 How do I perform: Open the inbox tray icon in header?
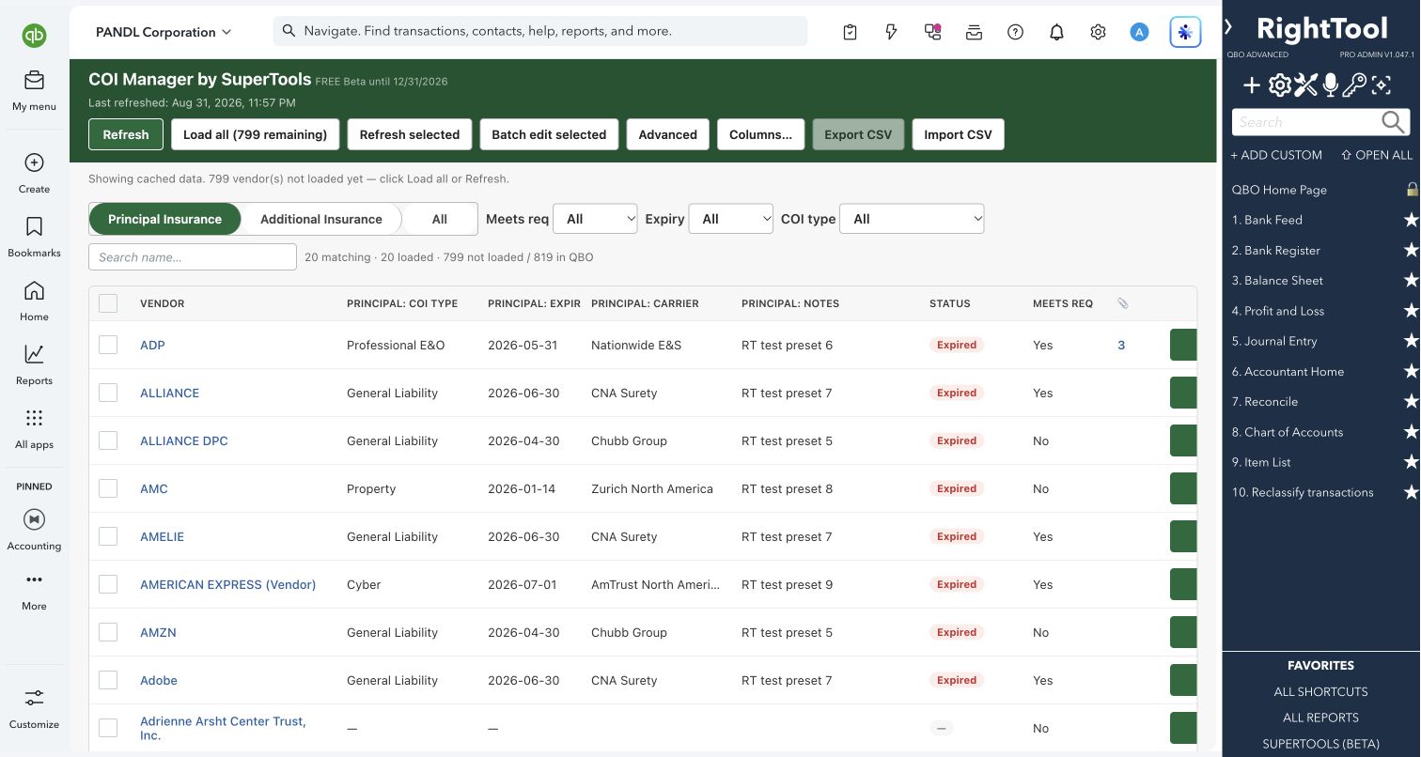(974, 32)
